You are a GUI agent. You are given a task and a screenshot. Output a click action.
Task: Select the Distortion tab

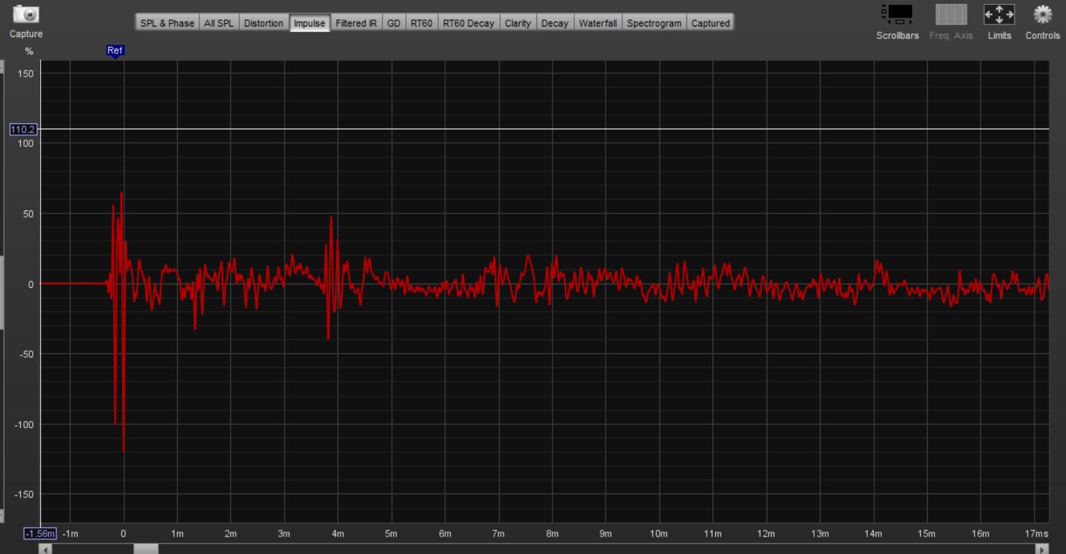tap(264, 23)
